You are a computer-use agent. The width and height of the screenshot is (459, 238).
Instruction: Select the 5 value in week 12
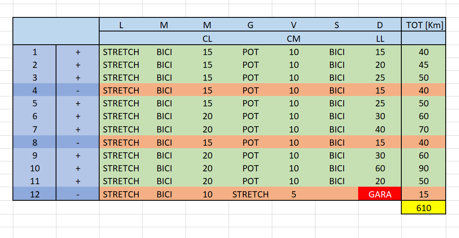(x=293, y=194)
